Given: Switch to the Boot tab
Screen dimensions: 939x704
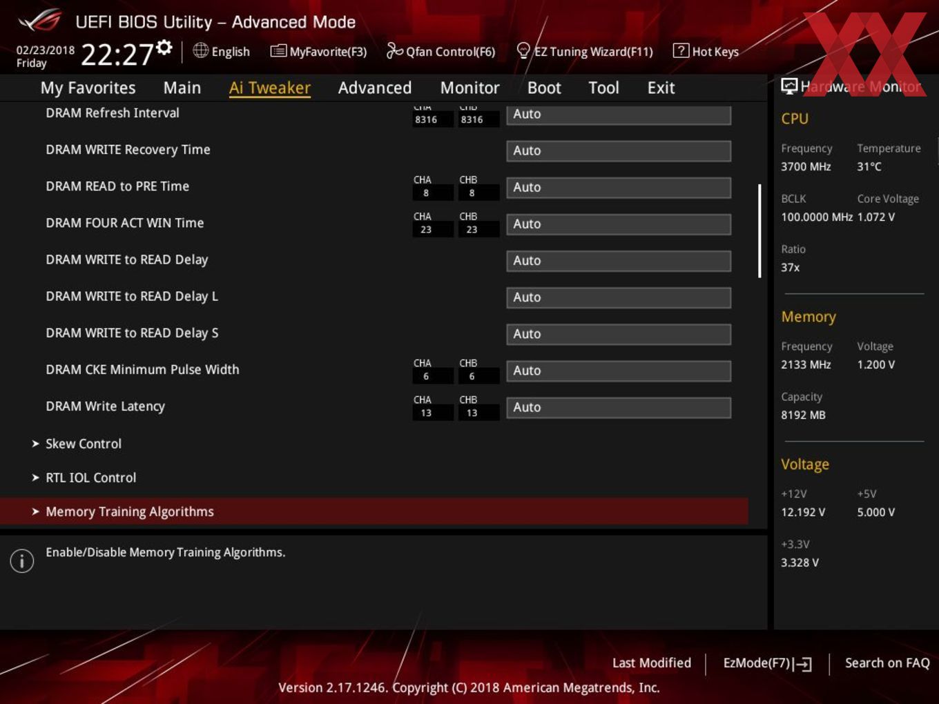Looking at the screenshot, I should (x=544, y=88).
